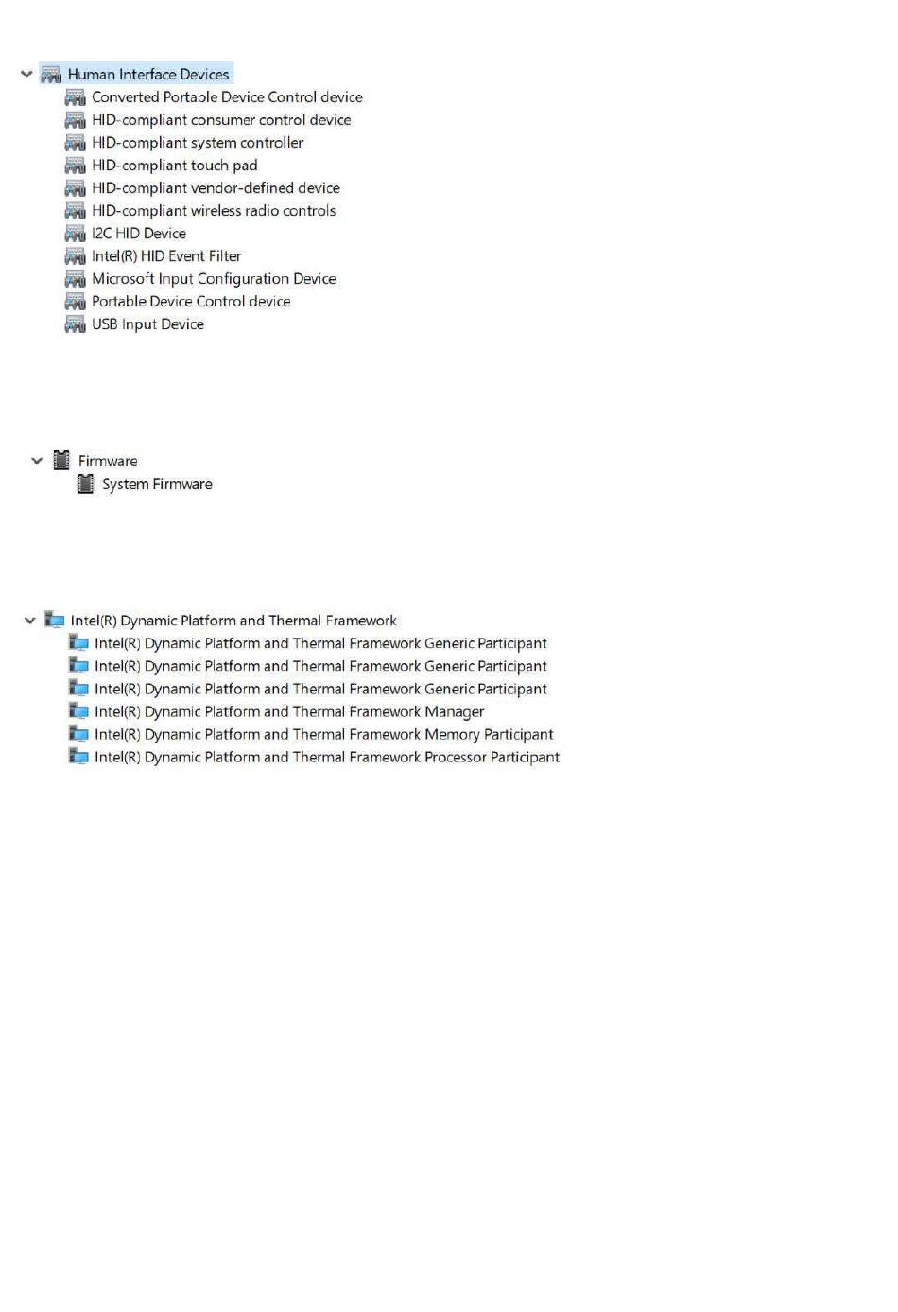Click the Firmware chip category icon
Image resolution: width=898 pixels, height=1312 pixels.
click(x=61, y=461)
